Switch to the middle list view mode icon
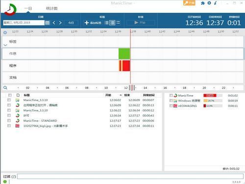The width and height of the screenshot is (245, 184). point(112,23)
